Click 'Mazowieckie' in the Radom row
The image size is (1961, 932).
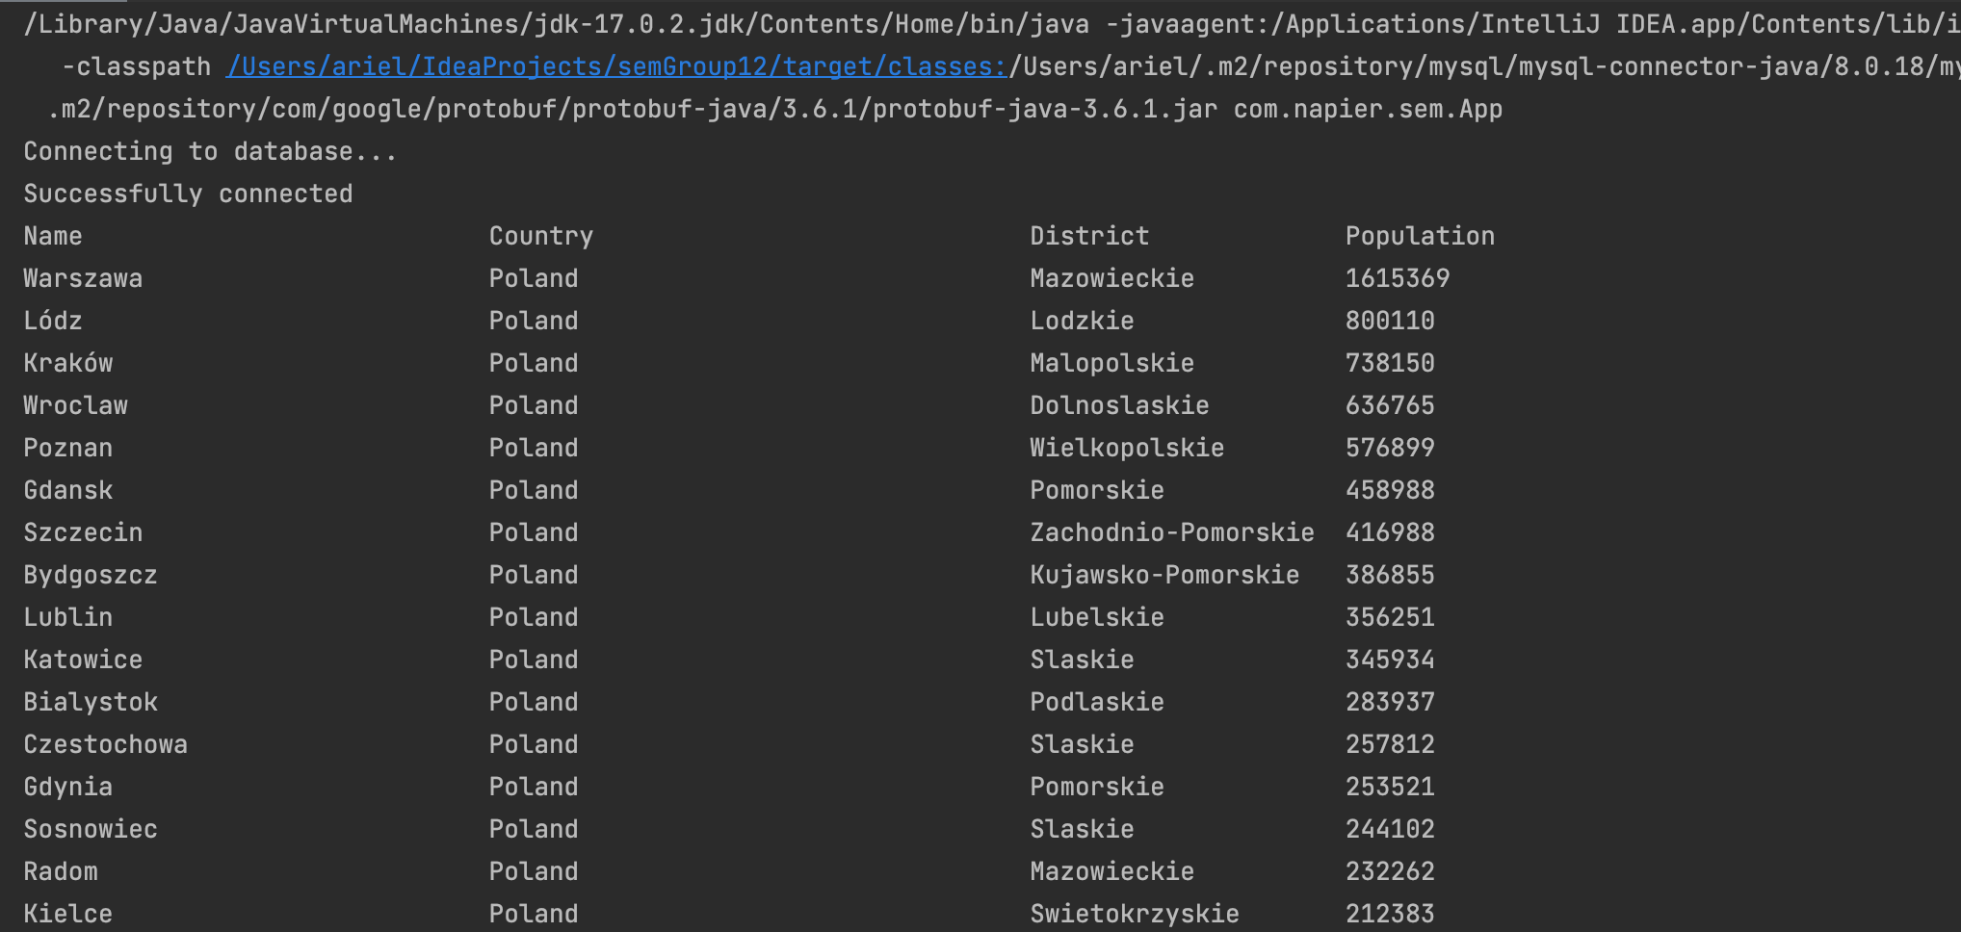(x=1111, y=871)
